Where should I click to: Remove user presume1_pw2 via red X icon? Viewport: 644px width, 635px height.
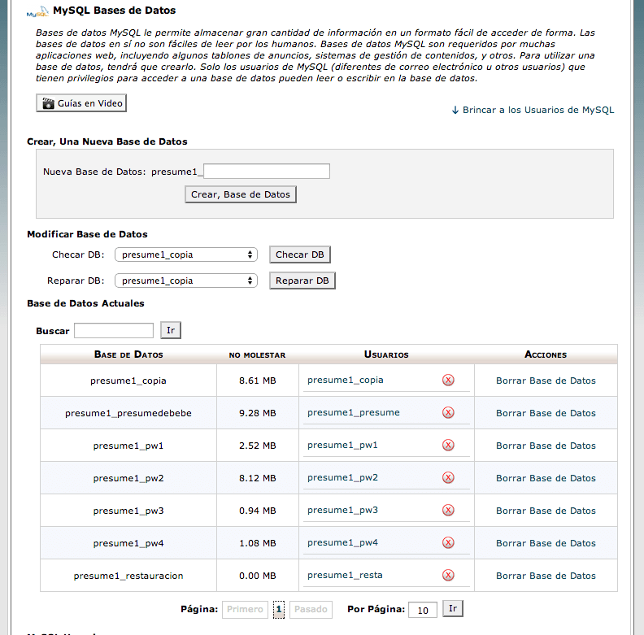tap(448, 477)
